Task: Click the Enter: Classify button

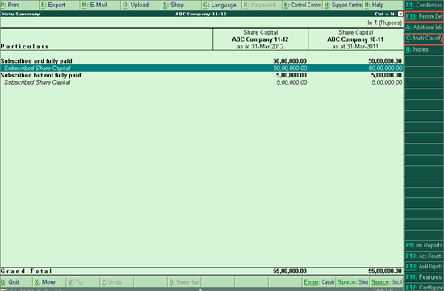Action: click(319, 282)
